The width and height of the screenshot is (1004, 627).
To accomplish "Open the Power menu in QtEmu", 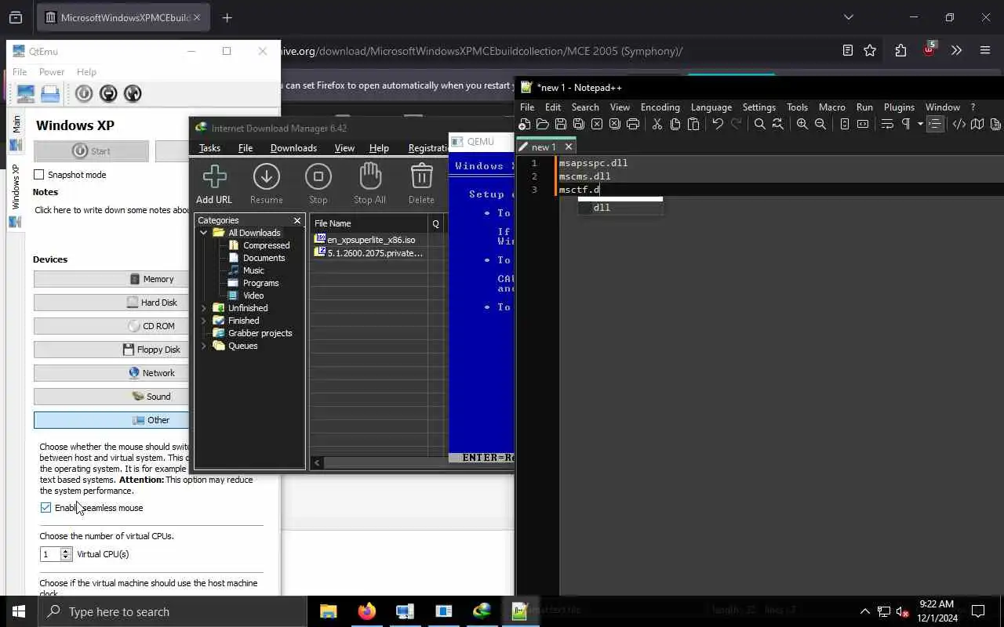I will [52, 72].
